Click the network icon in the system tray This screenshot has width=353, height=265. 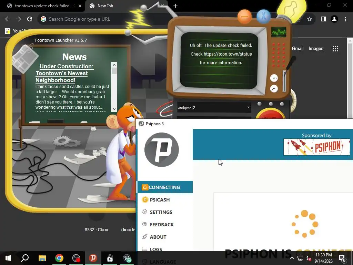point(300,258)
